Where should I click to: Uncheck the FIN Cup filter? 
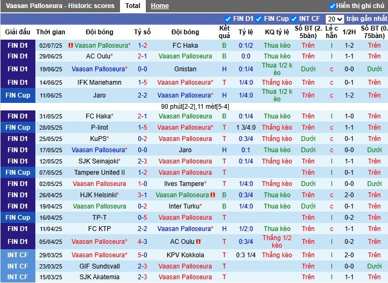pyautogui.click(x=259, y=19)
